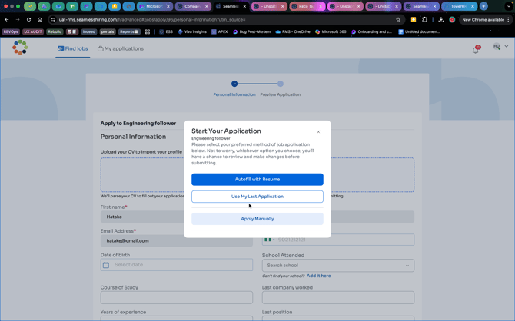Choose Use My Last Application
Screen dimensions: 515x321
coord(257,197)
